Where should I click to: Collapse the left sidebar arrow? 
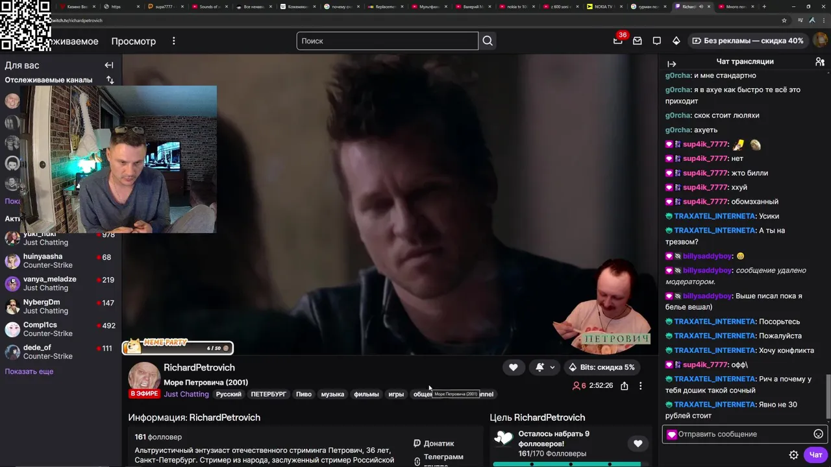coord(109,66)
